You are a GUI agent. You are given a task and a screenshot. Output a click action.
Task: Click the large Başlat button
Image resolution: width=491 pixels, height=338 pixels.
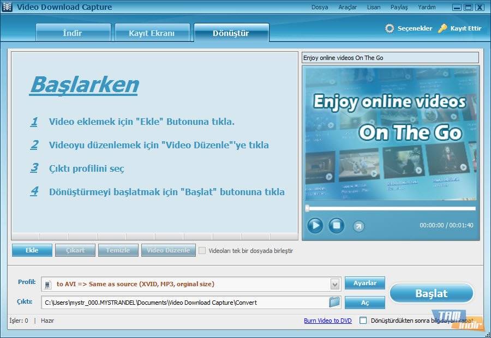point(431,293)
